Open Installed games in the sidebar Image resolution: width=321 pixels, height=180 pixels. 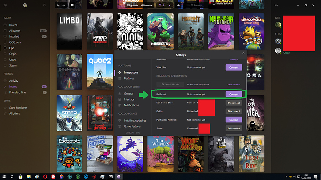14,37
